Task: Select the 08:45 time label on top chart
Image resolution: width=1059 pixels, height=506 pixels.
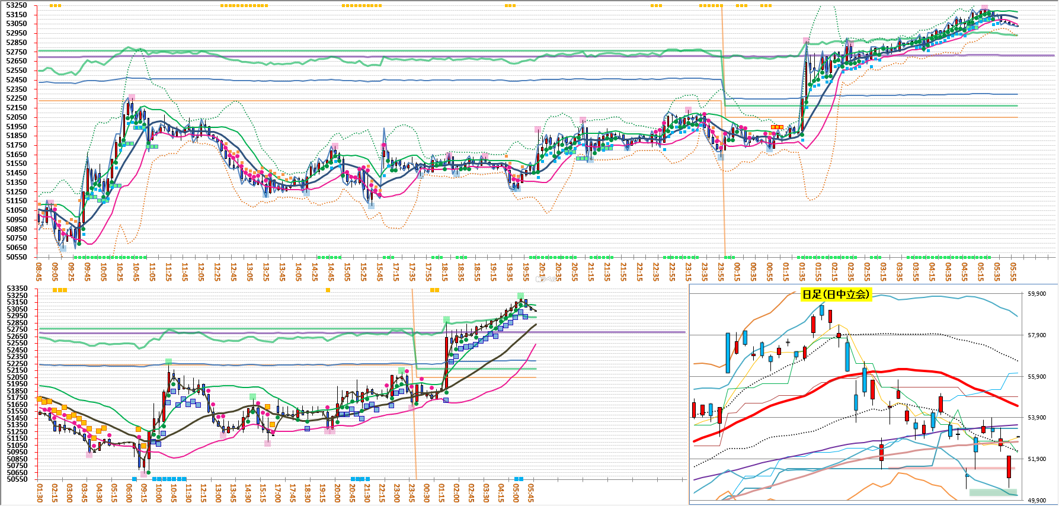Action: point(39,273)
